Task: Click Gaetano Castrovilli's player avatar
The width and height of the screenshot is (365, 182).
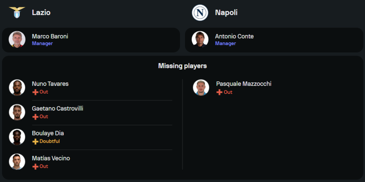Action: [x=17, y=112]
